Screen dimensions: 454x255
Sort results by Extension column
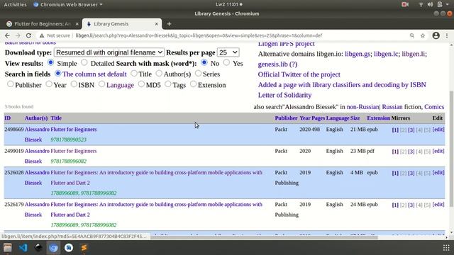click(378, 118)
